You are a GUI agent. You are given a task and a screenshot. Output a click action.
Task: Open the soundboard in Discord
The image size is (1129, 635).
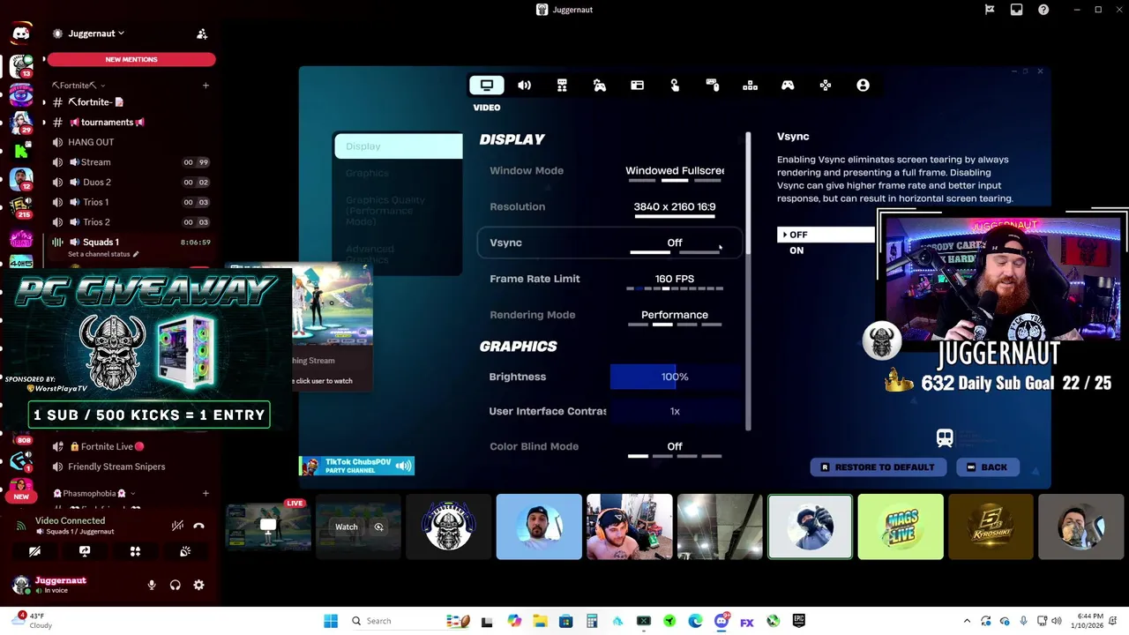pos(185,551)
